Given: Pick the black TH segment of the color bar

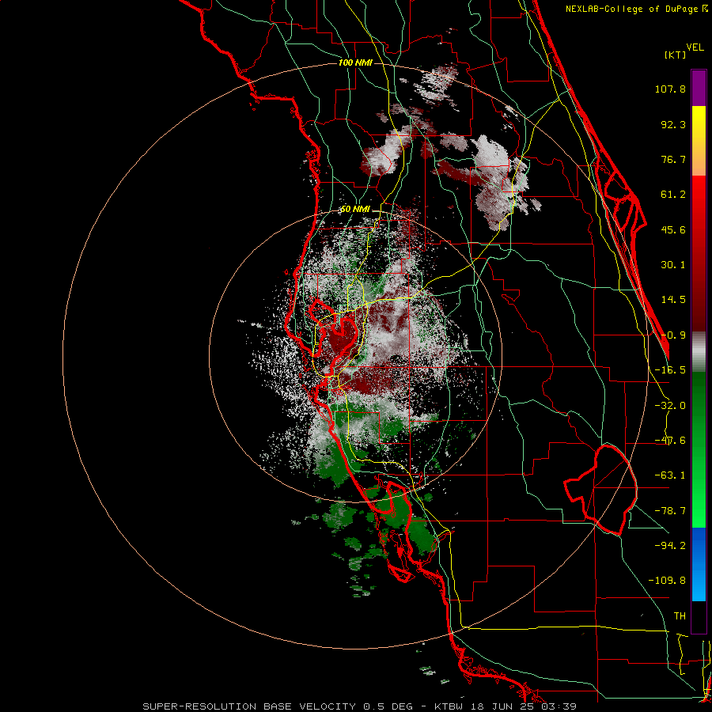Looking at the screenshot, I should [x=699, y=616].
